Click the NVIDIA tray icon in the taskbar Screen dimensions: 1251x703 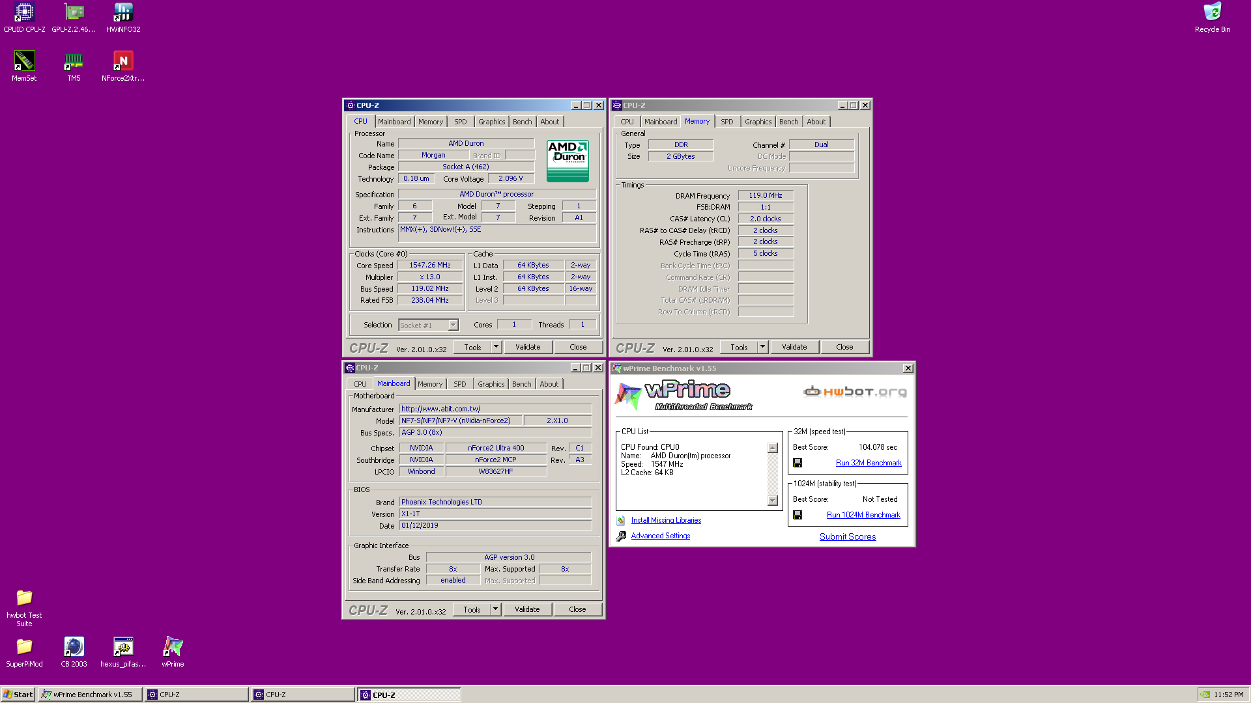coord(1205,695)
